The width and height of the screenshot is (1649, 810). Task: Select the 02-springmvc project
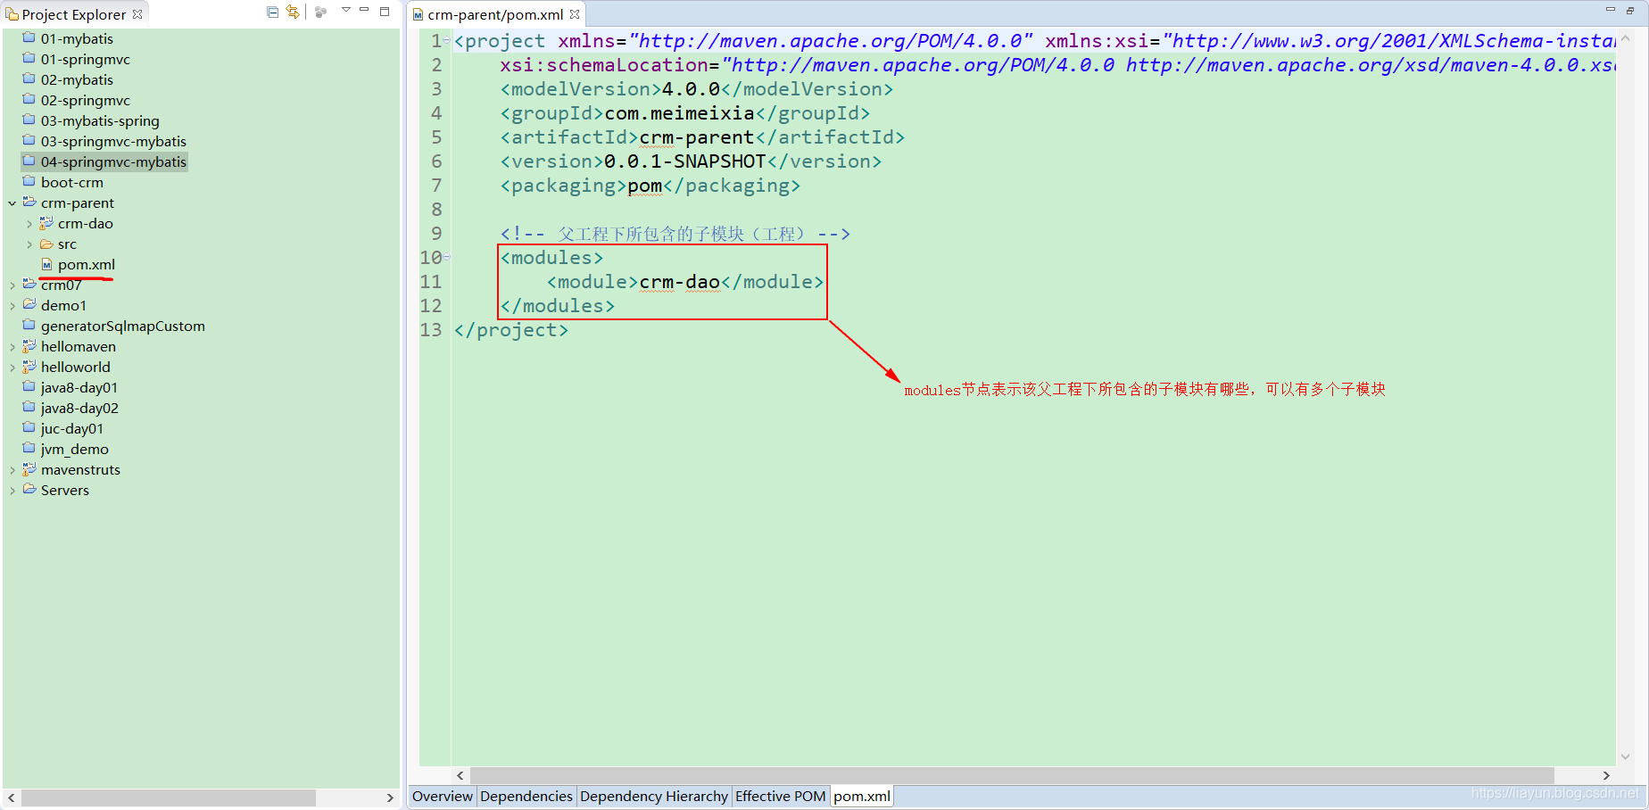(86, 100)
